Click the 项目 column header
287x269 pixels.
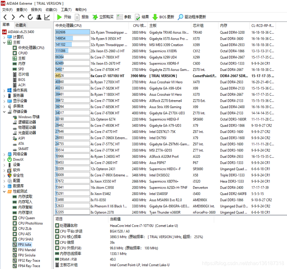coord(81,219)
